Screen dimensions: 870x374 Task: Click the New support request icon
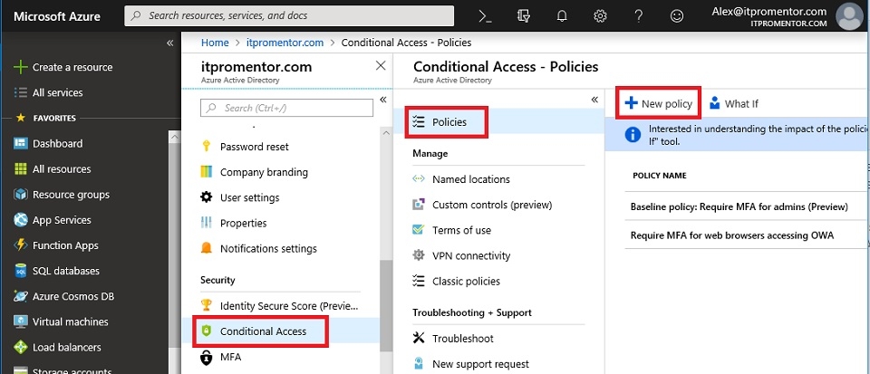point(419,364)
